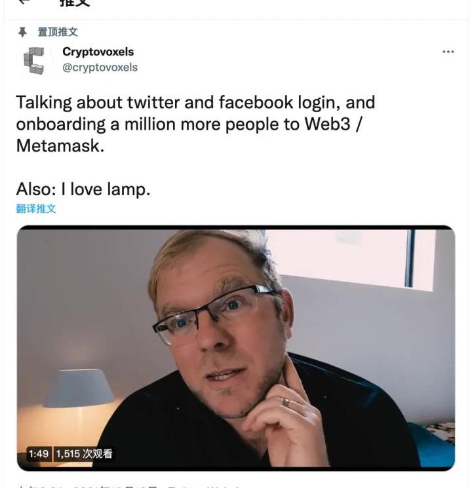Go back using the top-left arrow
This screenshot has height=488, width=472.
(x=24, y=1)
